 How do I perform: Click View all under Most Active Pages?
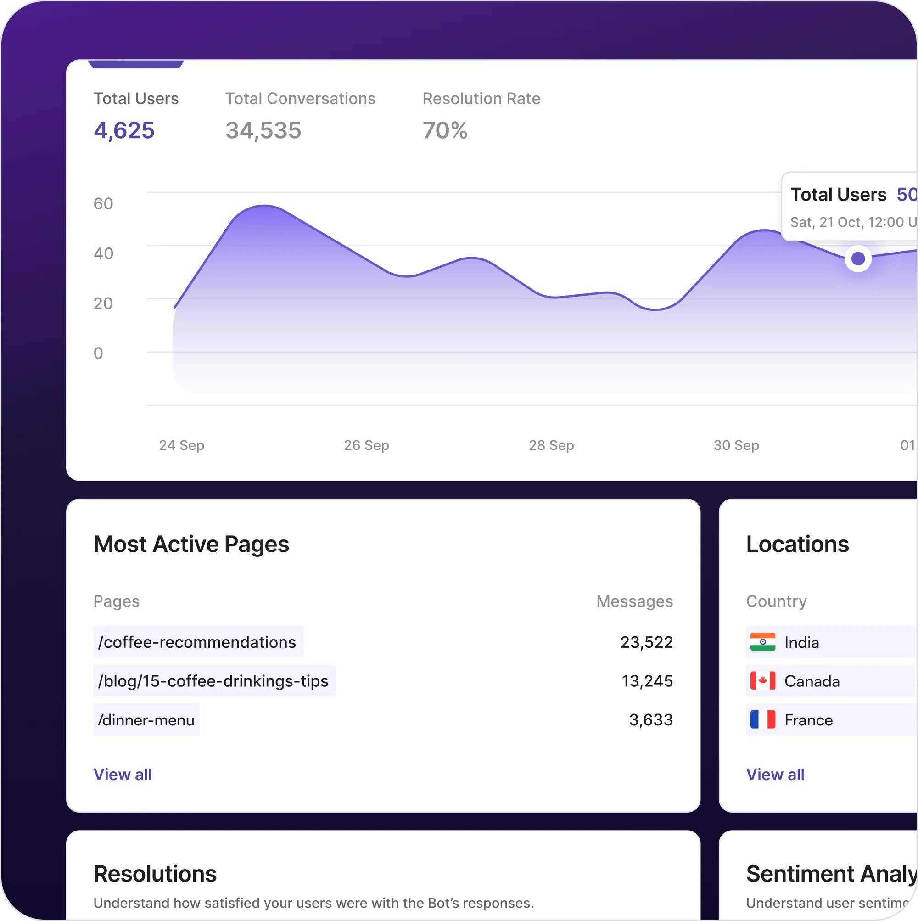[x=123, y=774]
